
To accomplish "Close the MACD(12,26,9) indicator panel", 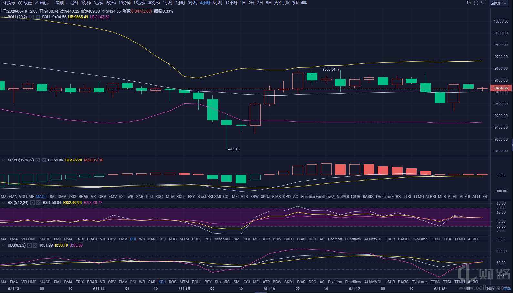I will click(x=44, y=160).
